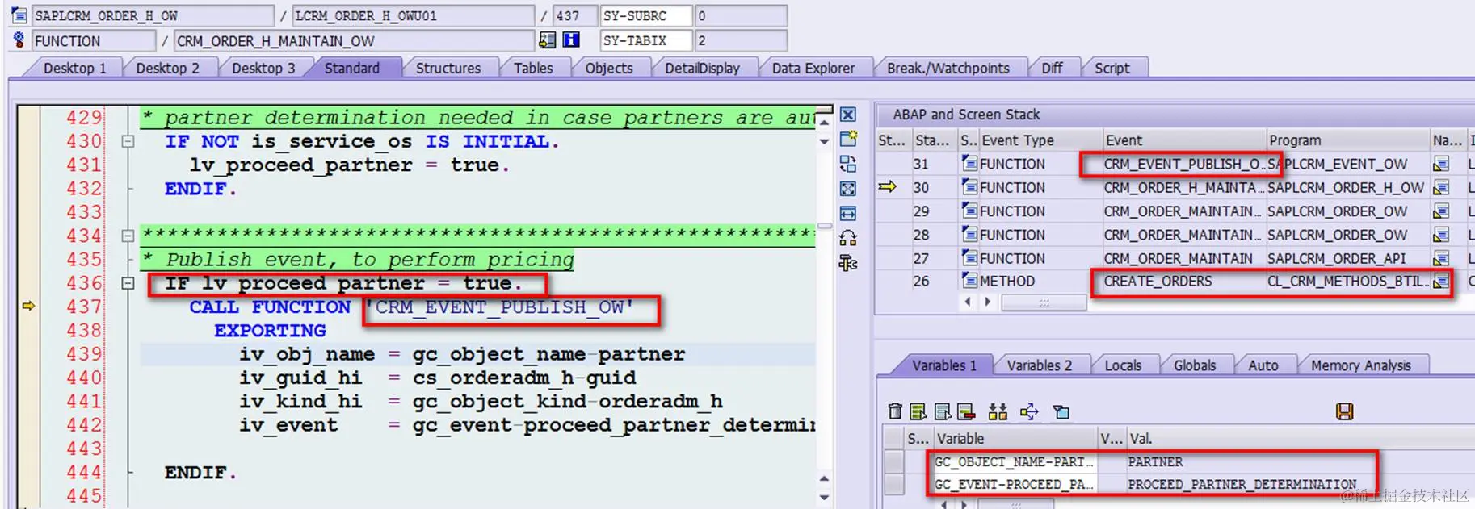
Task: Open the Auto tab
Action: pos(1263,365)
